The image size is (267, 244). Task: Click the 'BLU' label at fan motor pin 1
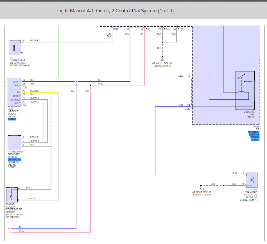pyautogui.click(x=234, y=174)
